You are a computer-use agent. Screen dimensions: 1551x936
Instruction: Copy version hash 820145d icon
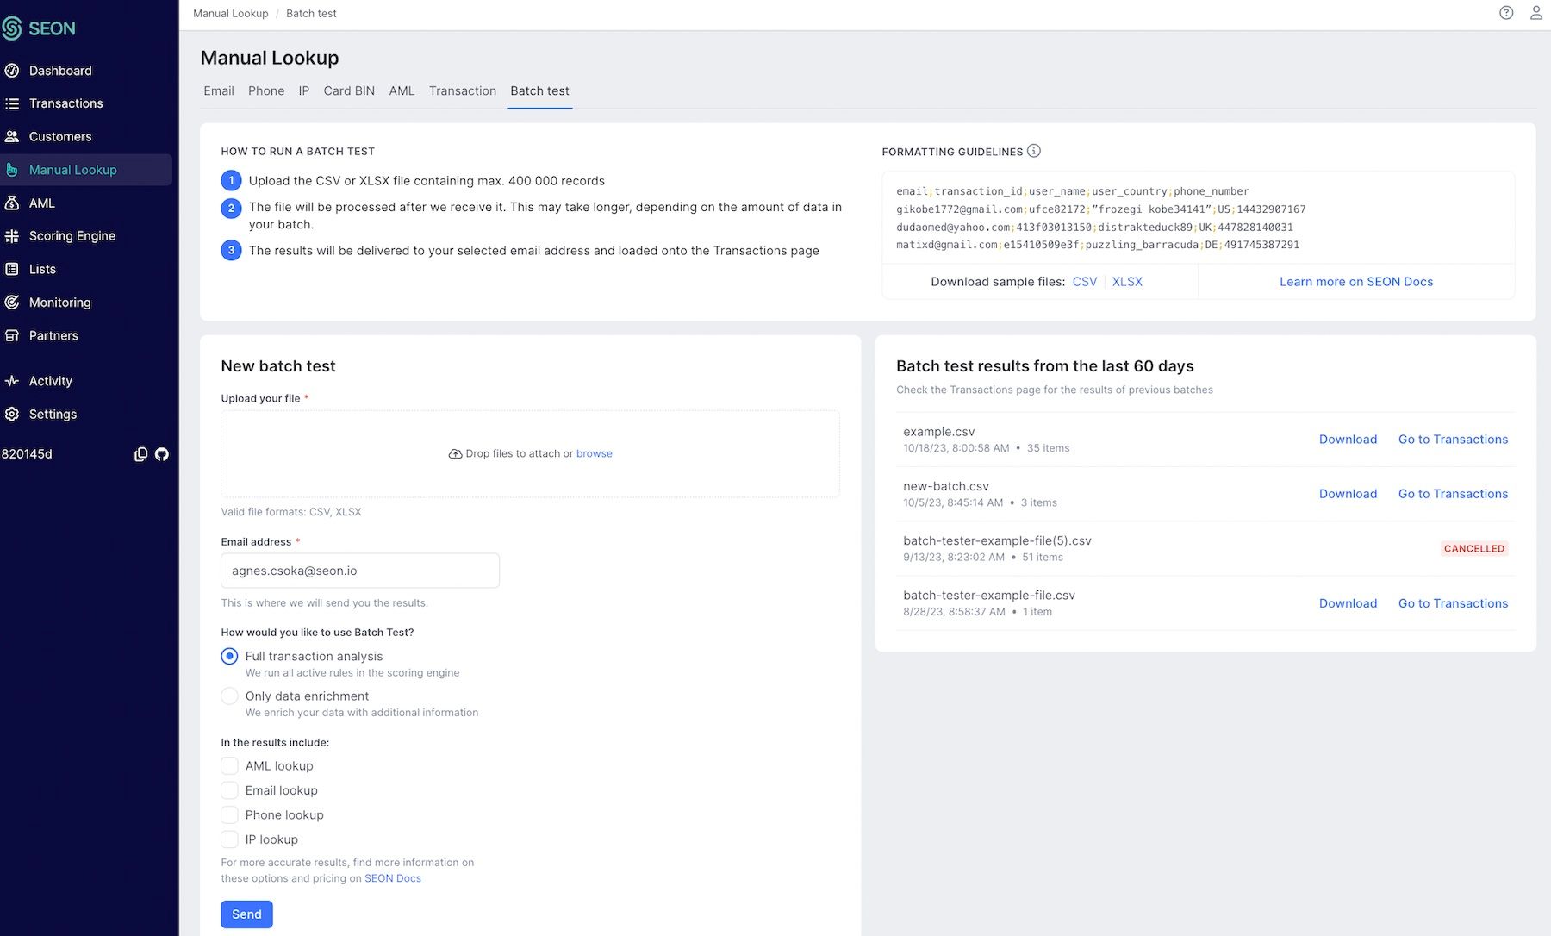[140, 454]
